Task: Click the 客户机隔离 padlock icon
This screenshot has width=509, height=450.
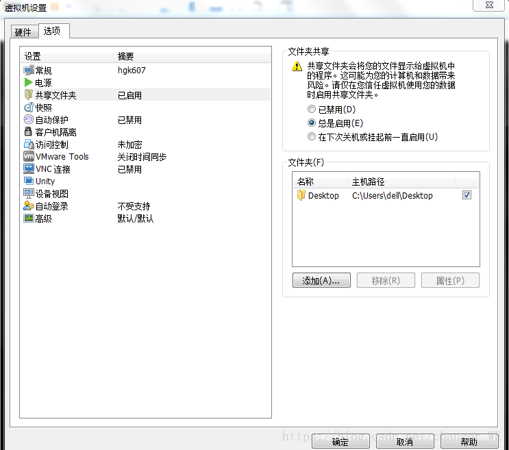Action: point(28,132)
